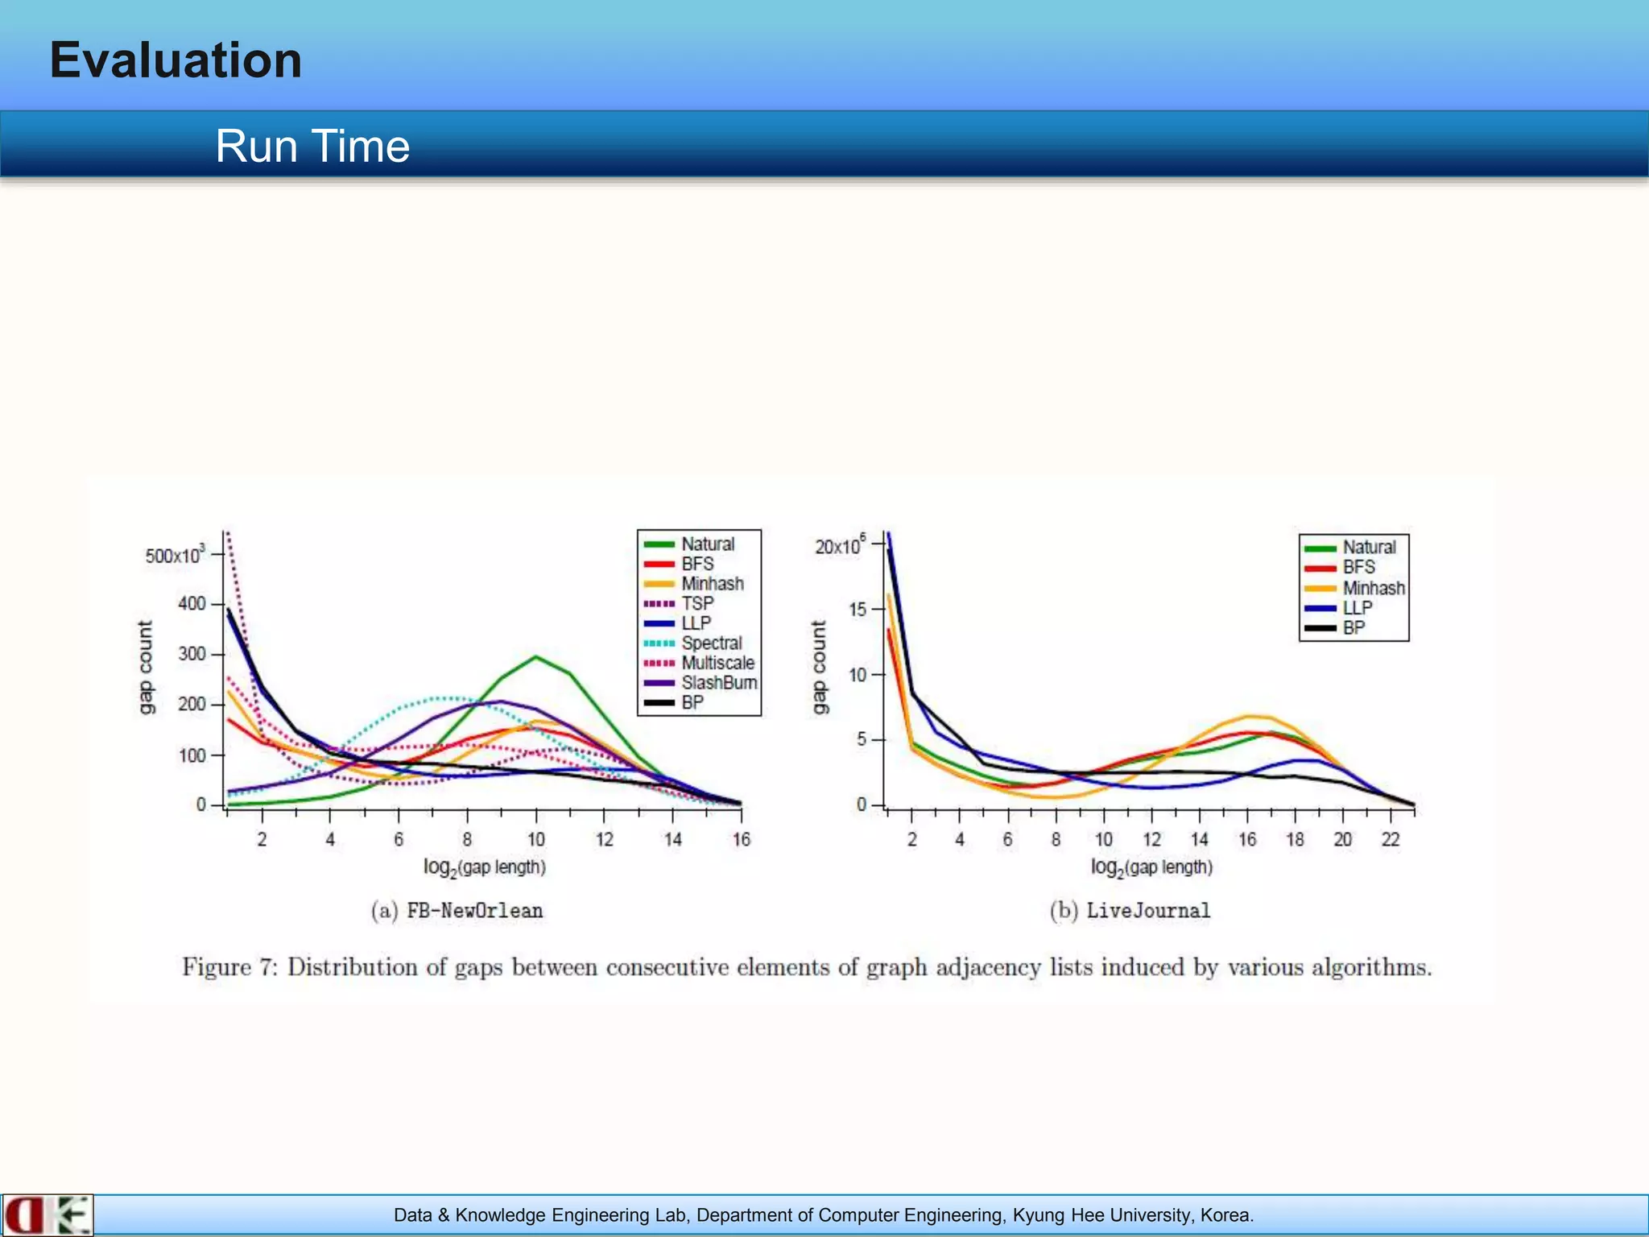Click the 500x10³ y-axis label
The height and width of the screenshot is (1237, 1649).
point(176,554)
